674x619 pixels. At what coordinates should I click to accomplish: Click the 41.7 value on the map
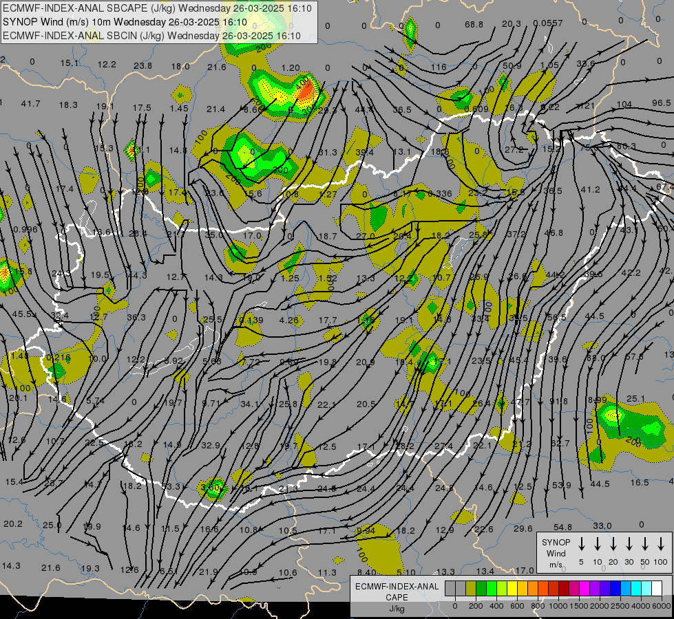[x=30, y=104]
